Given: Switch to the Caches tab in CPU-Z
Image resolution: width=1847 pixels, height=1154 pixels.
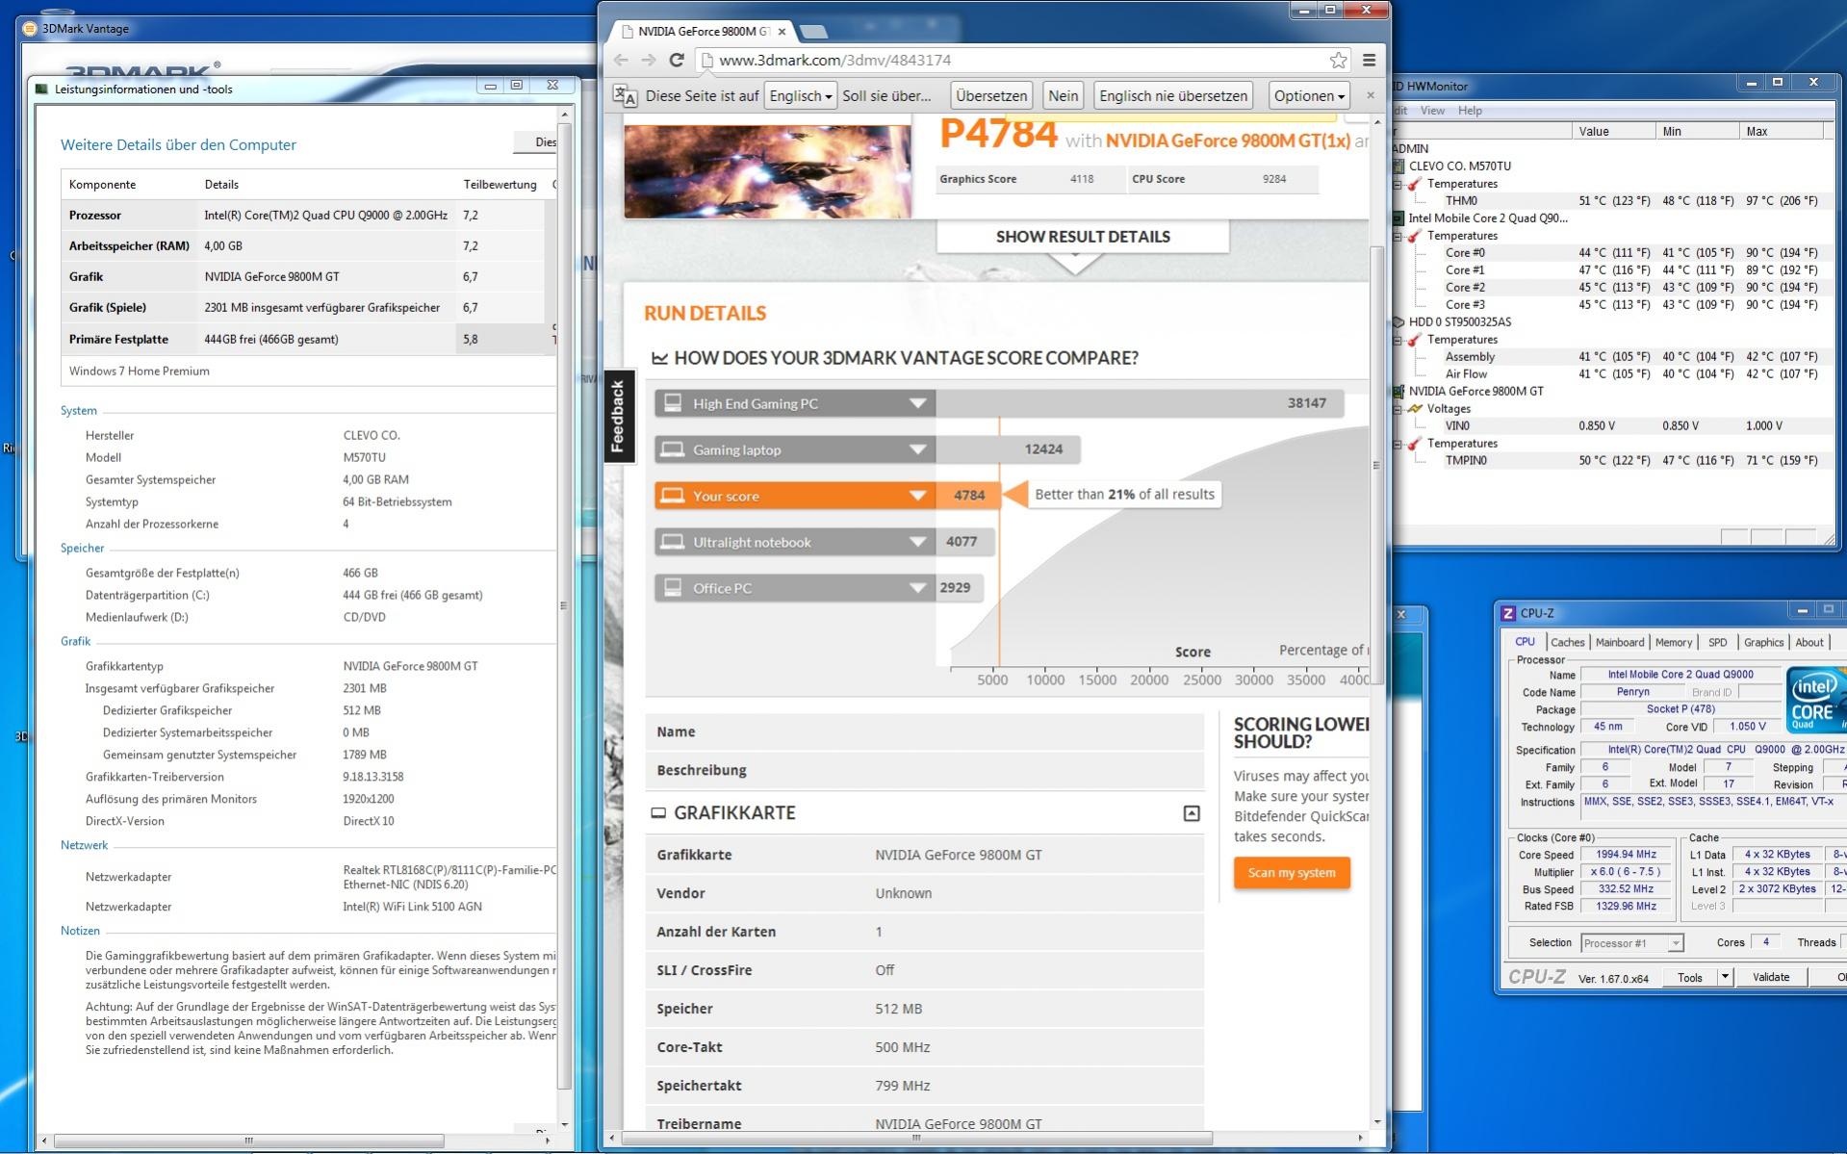Looking at the screenshot, I should [x=1567, y=643].
